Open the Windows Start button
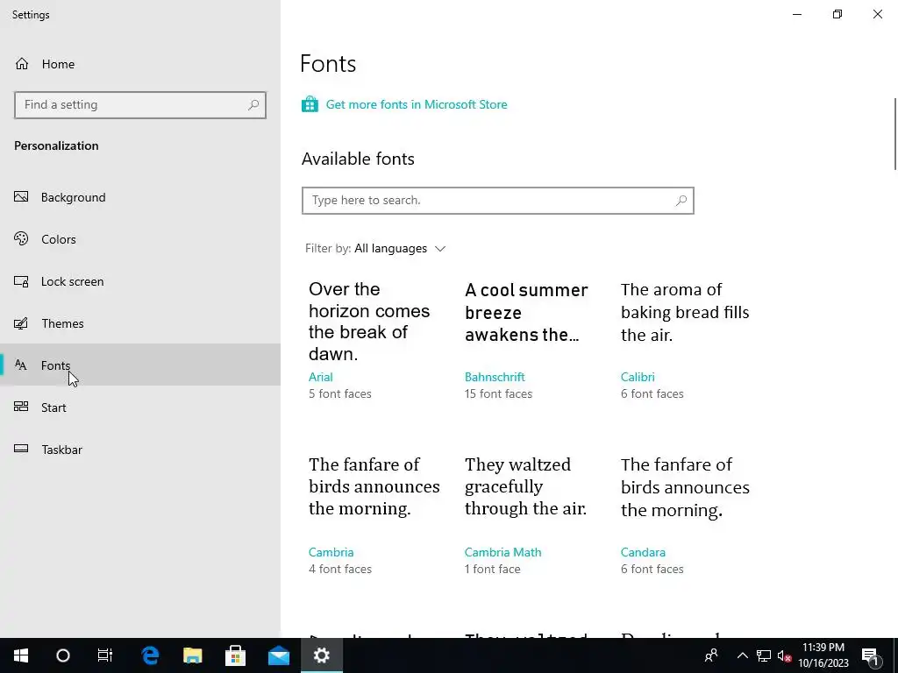Screen dimensions: 898x673 coord(21,655)
